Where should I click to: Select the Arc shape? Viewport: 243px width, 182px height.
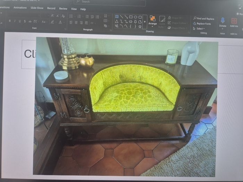(x=121, y=26)
